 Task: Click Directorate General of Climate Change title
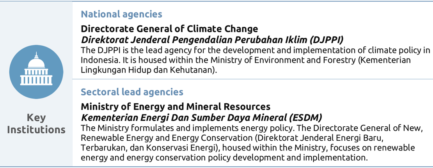pyautogui.click(x=169, y=29)
